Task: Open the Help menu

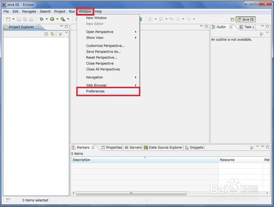Action: [x=98, y=12]
